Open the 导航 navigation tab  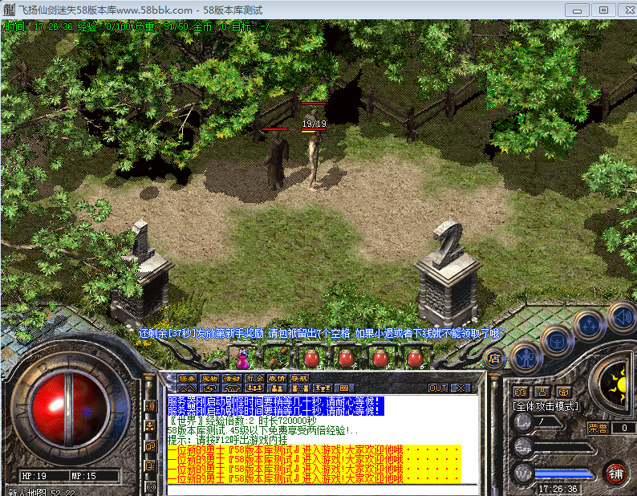tap(300, 378)
